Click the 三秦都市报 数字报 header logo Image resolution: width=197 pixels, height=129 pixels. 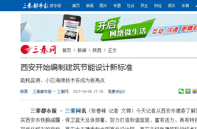pyautogui.click(x=42, y=6)
